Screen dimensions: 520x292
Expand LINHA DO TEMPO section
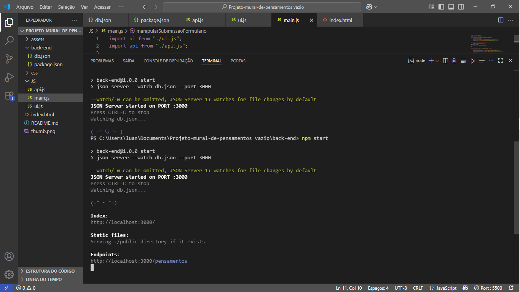point(50,279)
